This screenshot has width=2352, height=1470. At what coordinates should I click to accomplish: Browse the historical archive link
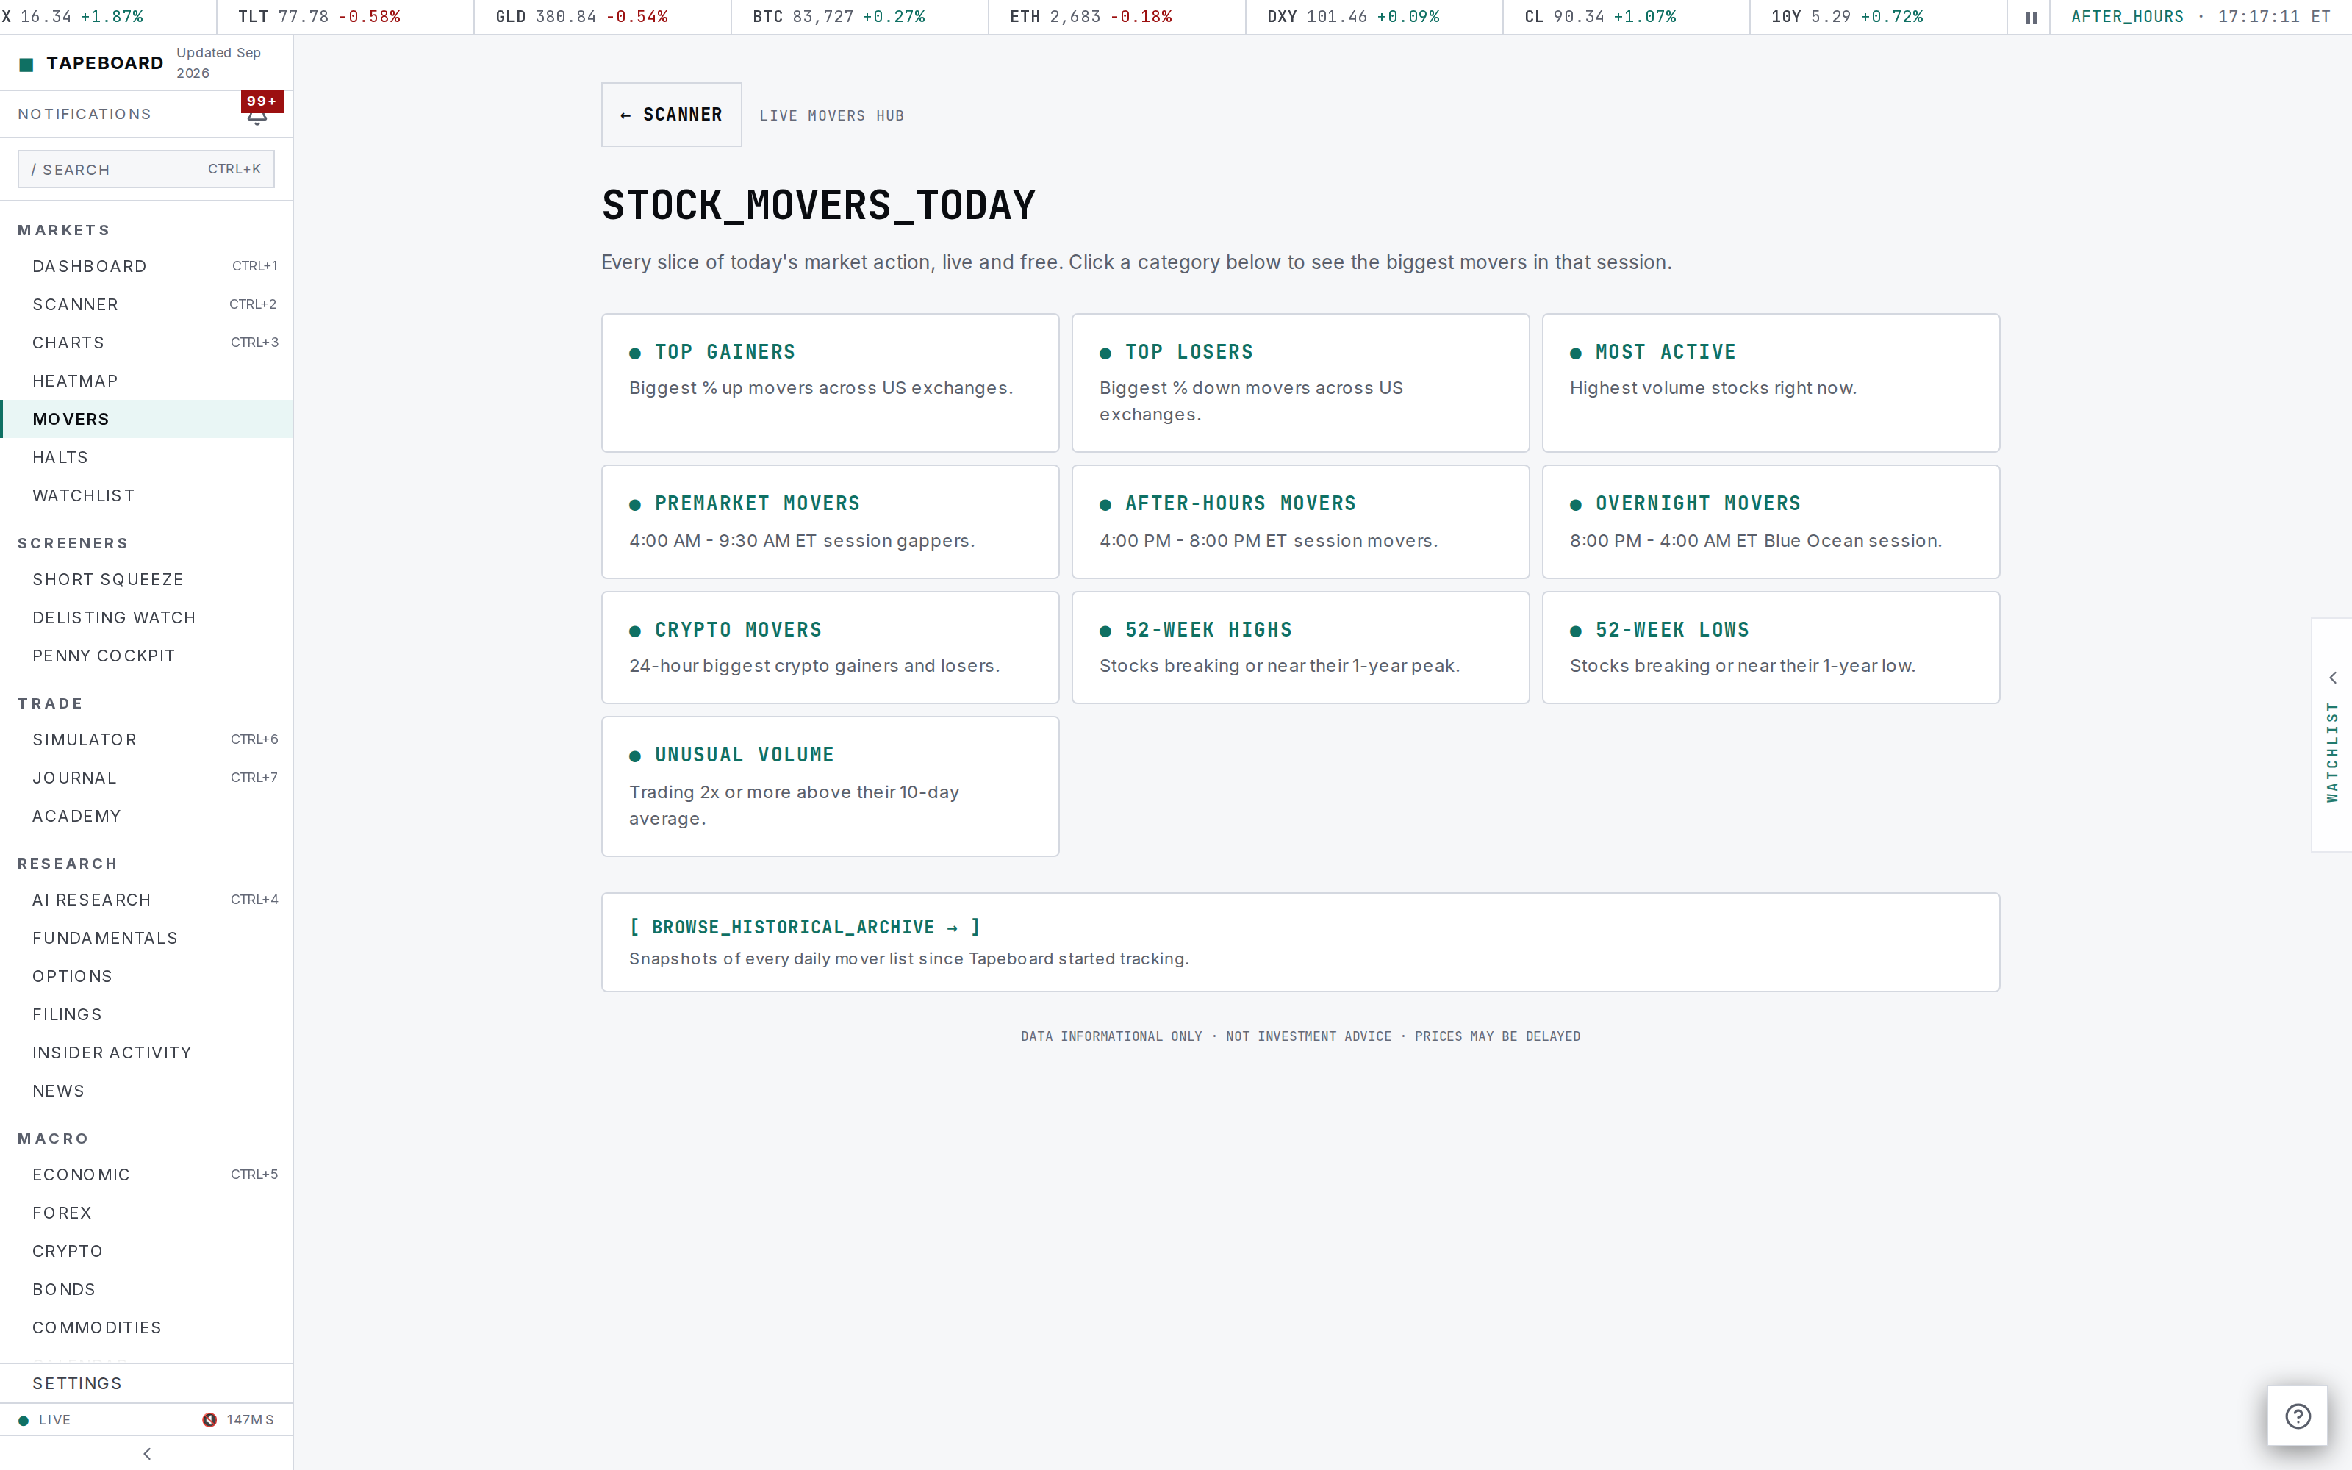(805, 928)
